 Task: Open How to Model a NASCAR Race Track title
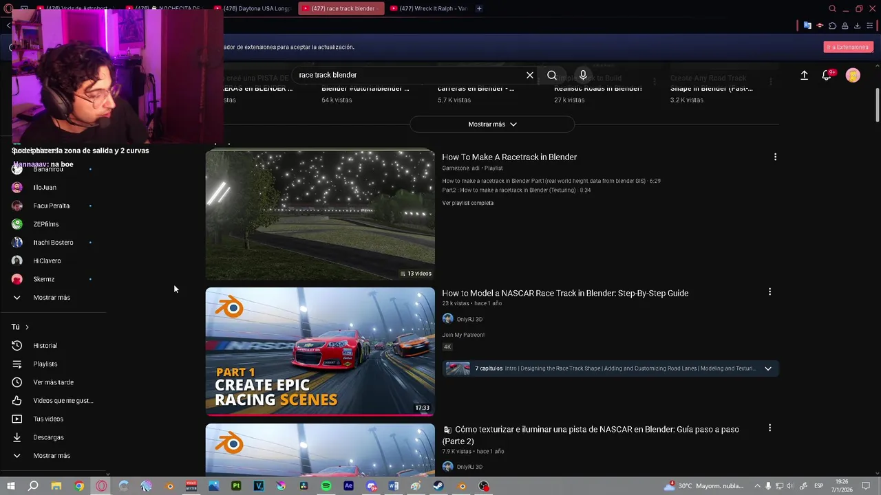(x=565, y=294)
